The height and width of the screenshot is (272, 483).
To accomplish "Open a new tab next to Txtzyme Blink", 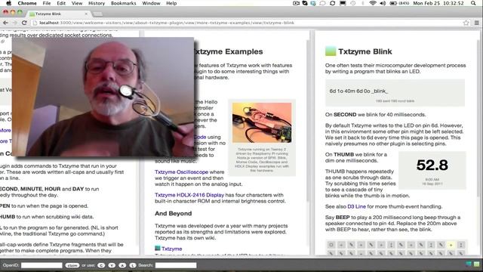I will (x=97, y=14).
